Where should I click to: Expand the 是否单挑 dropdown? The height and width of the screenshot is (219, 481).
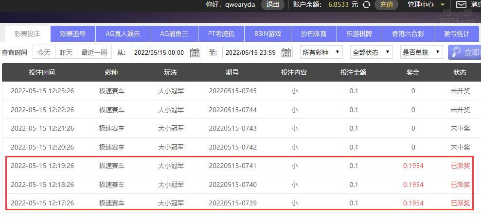pyautogui.click(x=421, y=52)
